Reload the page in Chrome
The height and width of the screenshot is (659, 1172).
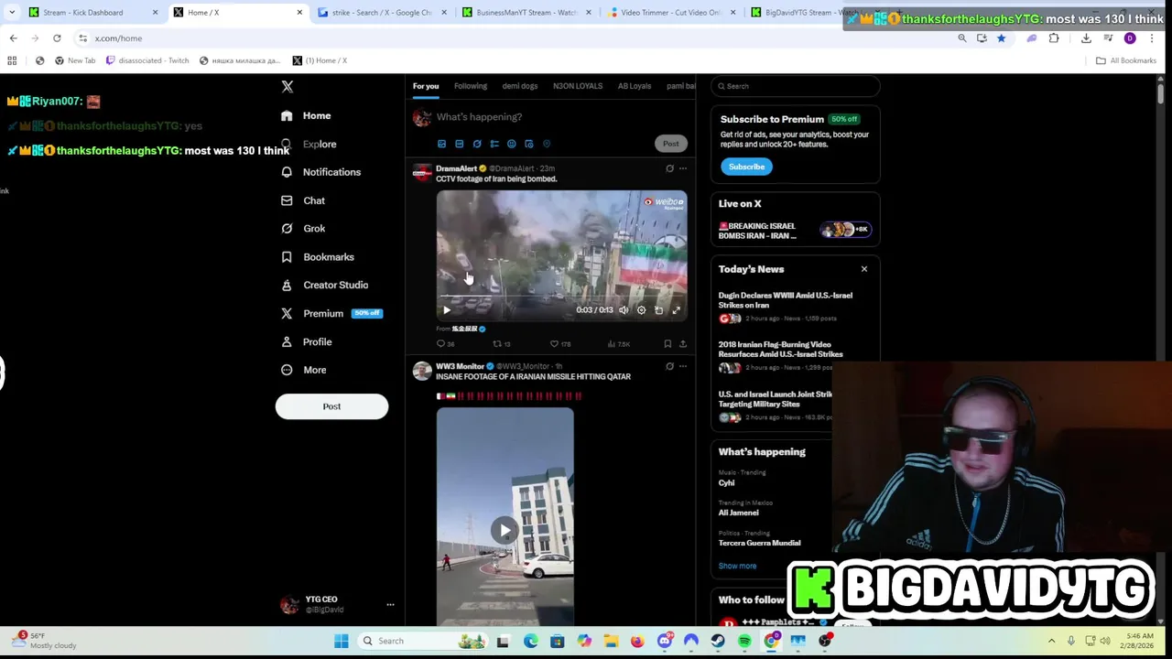pyautogui.click(x=57, y=38)
